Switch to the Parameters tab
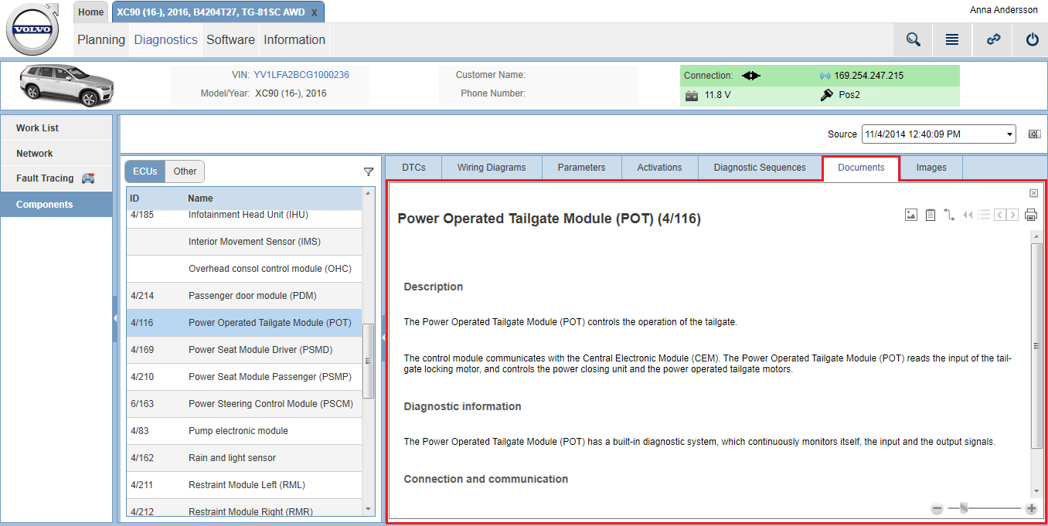1048x526 pixels. coord(582,168)
